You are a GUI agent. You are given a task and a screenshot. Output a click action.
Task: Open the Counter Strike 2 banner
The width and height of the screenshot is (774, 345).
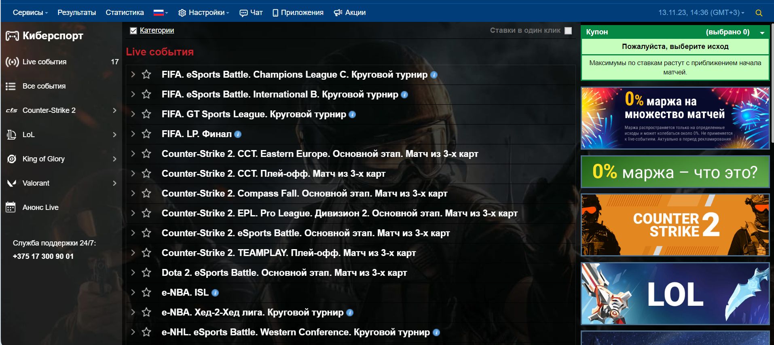pos(675,225)
